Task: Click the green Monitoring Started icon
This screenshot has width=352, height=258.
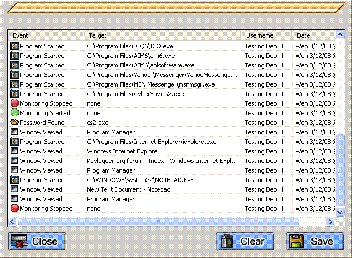Action: pos(15,113)
